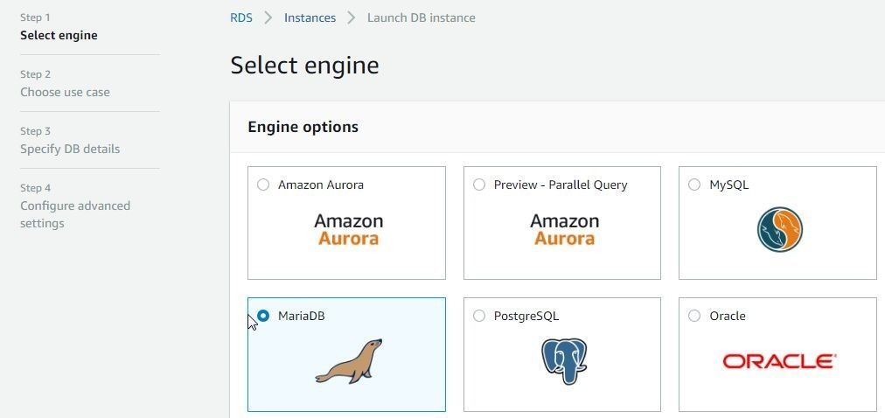Jump to Step 3 Specify DB details
The width and height of the screenshot is (885, 418).
pyautogui.click(x=70, y=149)
